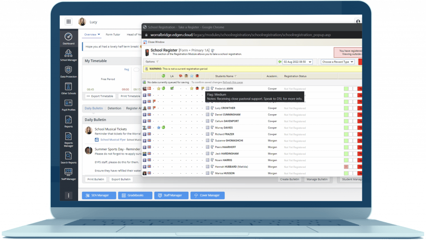The height and width of the screenshot is (240, 426).
Task: Open the Choose a Reward Type dropdown
Action: click(x=337, y=62)
